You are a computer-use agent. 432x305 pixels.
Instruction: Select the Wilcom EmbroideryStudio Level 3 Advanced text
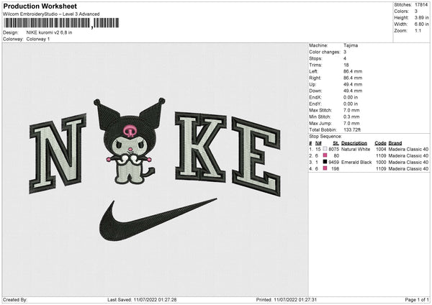tap(51, 14)
